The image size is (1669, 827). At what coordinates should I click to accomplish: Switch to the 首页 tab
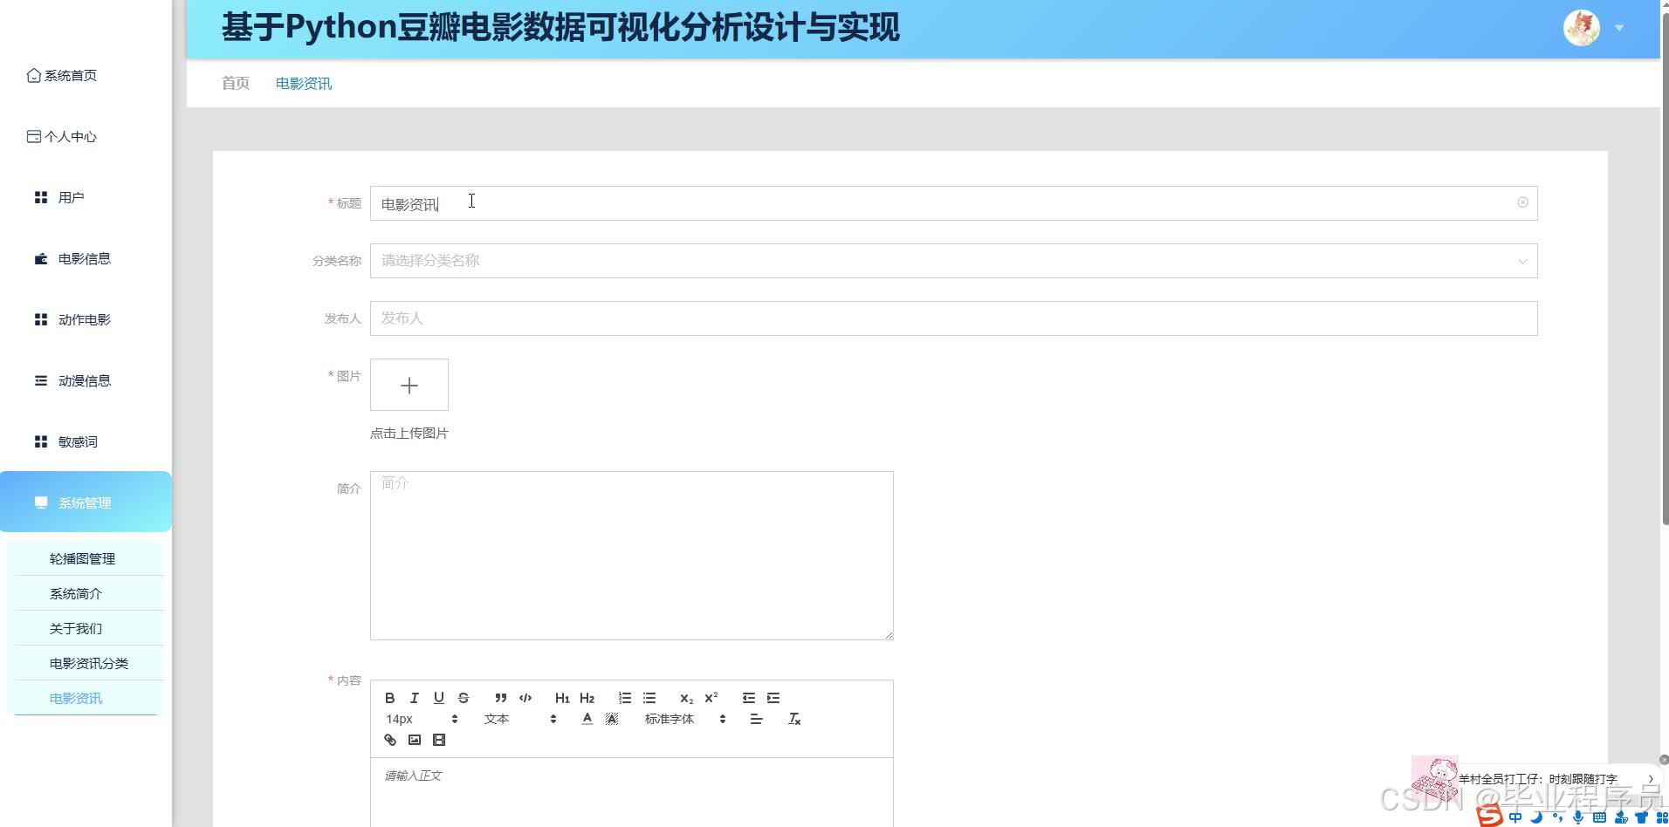[234, 83]
